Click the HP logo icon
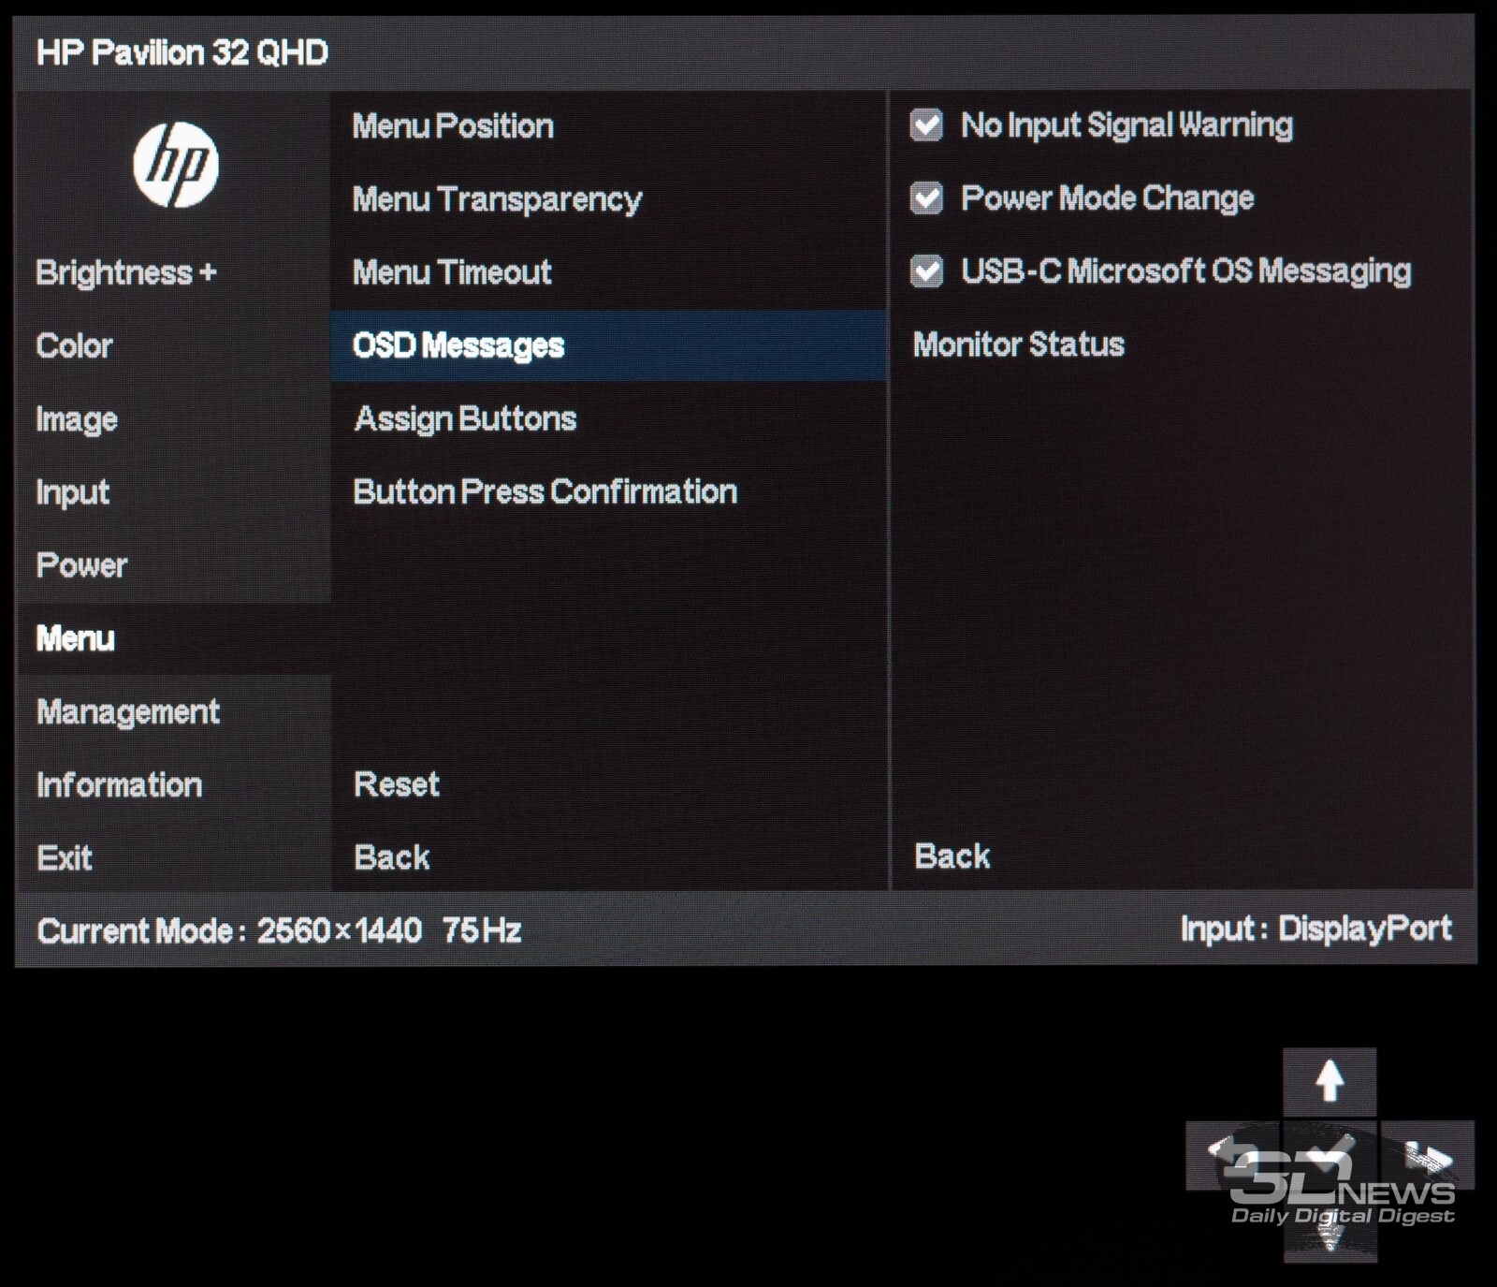Image resolution: width=1497 pixels, height=1287 pixels. 176,165
